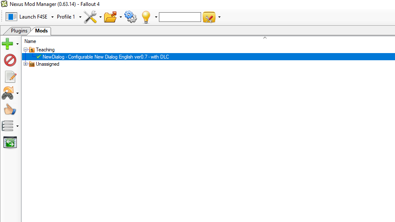Select the Mods tab
The image size is (395, 222).
[41, 31]
